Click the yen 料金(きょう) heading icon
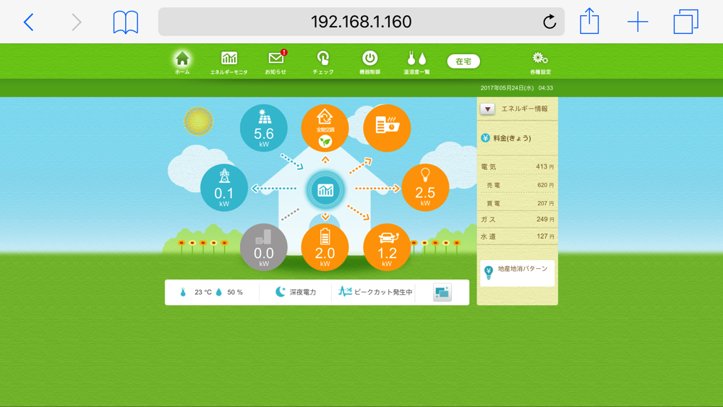This screenshot has height=407, width=723. click(x=485, y=138)
